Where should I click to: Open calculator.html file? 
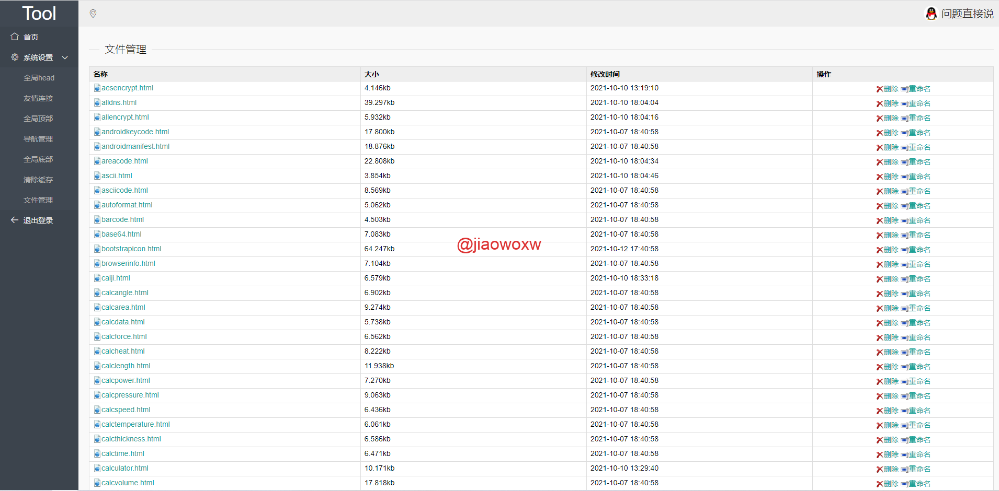[125, 468]
